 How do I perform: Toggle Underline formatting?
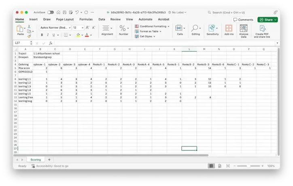[x=54, y=35]
